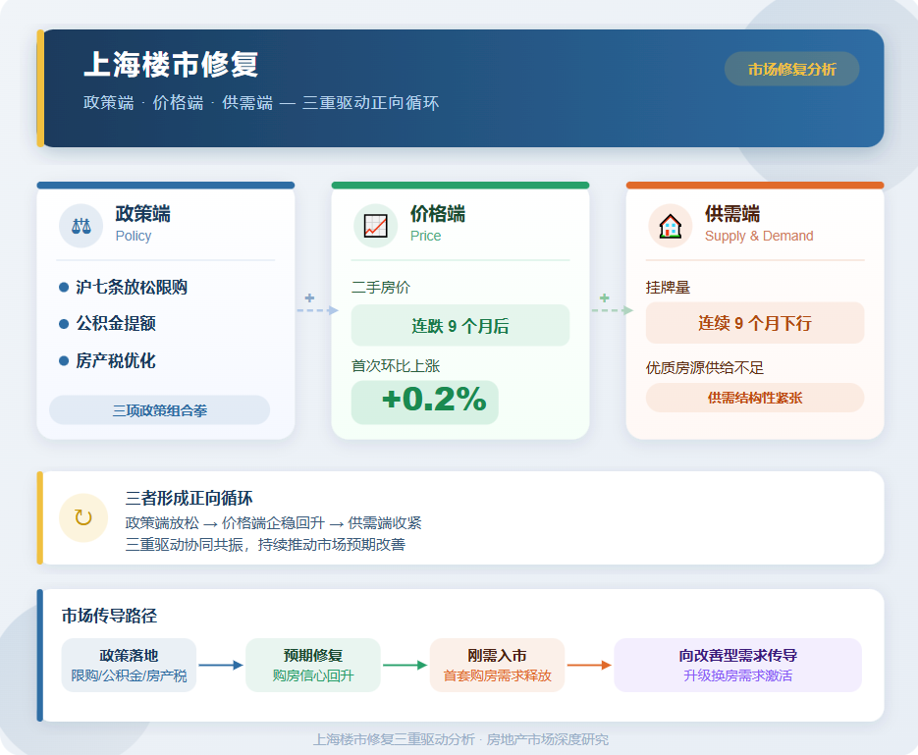Click the subtitle 三重驱动正向循环 line
Viewport: 918px width, 755px height.
pos(261,103)
